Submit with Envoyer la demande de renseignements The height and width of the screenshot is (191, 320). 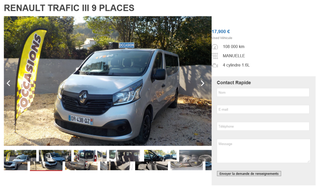249,173
